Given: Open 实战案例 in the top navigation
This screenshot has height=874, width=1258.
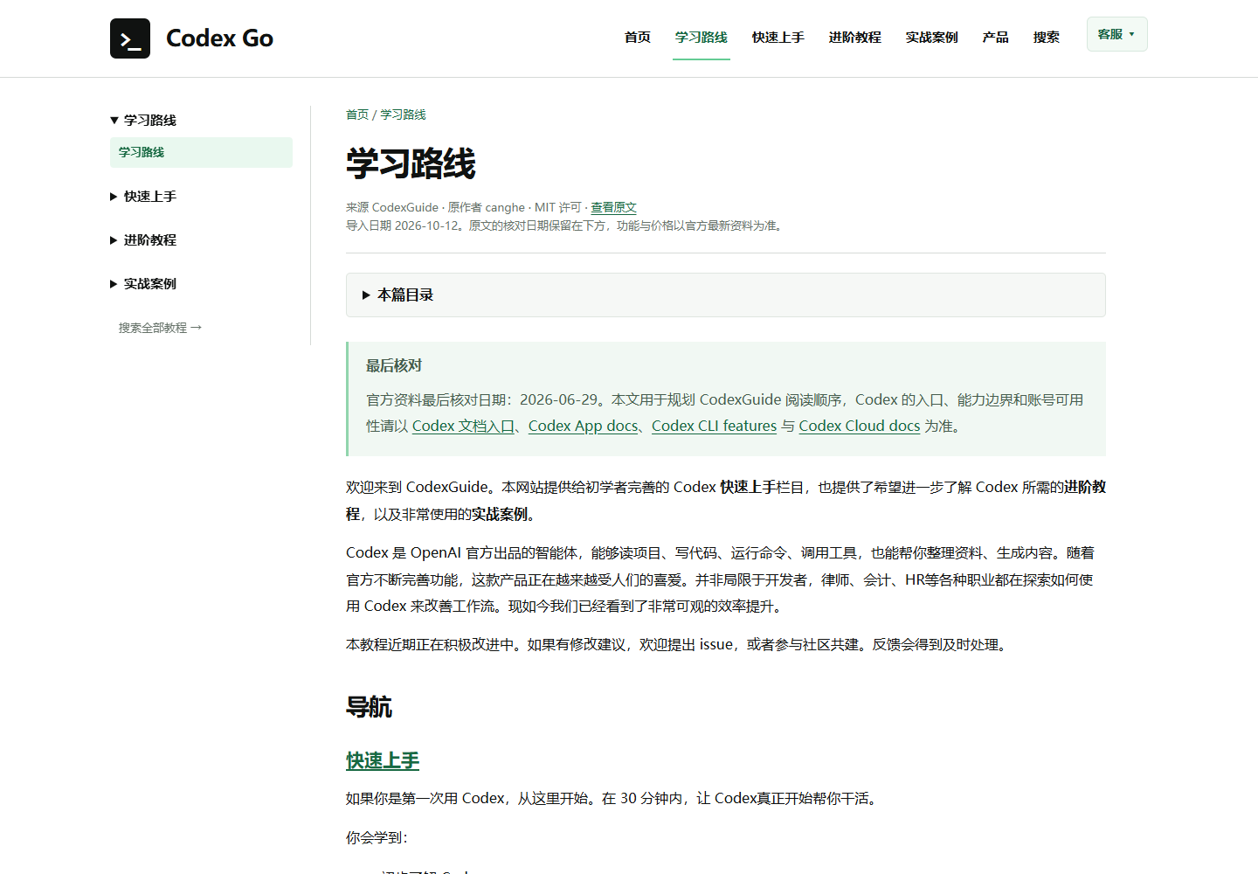Looking at the screenshot, I should [x=931, y=38].
